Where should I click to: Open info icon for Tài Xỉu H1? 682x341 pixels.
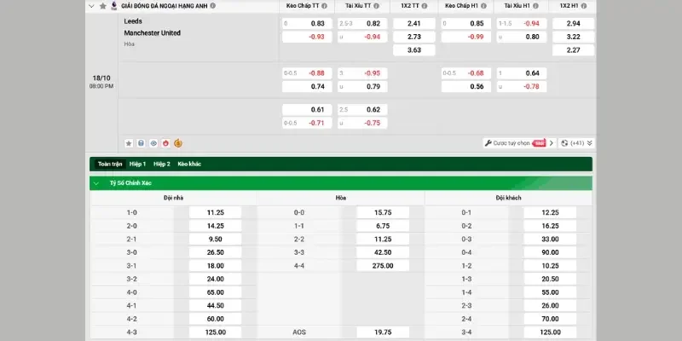click(535, 6)
